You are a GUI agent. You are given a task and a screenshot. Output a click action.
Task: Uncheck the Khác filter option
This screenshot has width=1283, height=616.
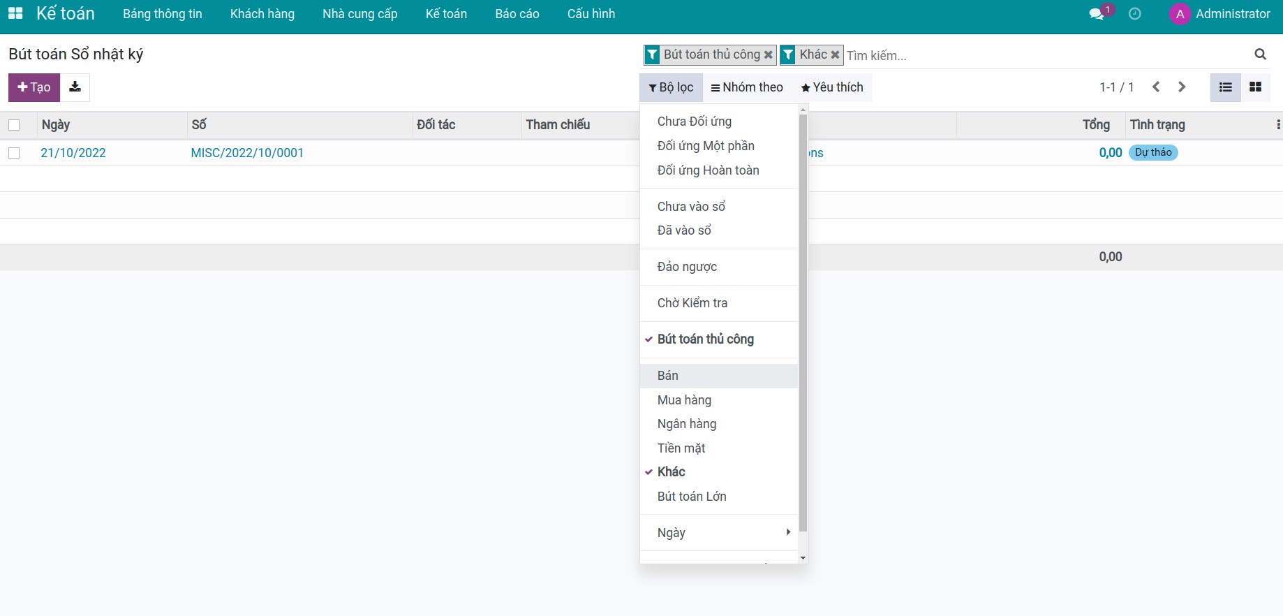pyautogui.click(x=672, y=472)
